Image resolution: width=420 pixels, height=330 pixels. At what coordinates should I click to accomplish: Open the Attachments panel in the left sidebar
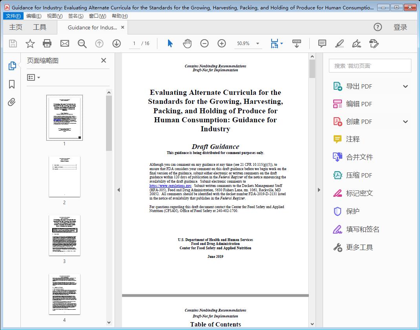coord(12,102)
